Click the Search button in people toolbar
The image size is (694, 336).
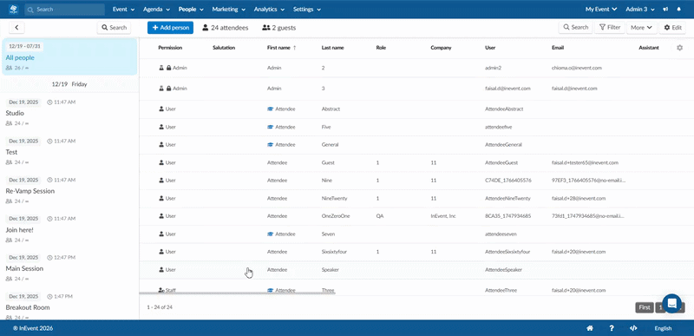click(575, 28)
